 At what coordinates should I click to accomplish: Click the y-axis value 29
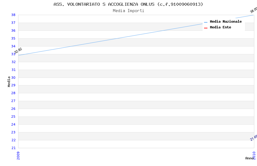13,85
